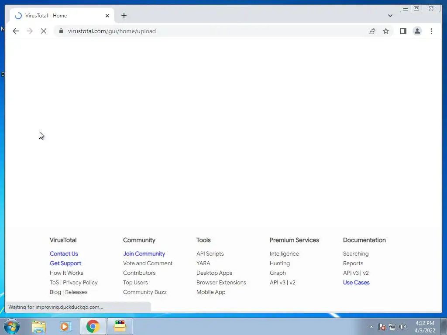Open the YARA link
The image size is (447, 335).
[203, 263]
